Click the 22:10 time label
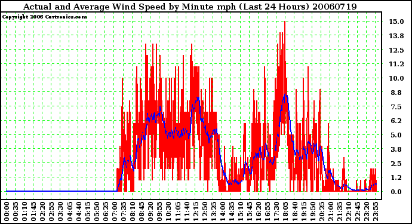The width and height of the screenshot is (412, 224). coord(349,211)
